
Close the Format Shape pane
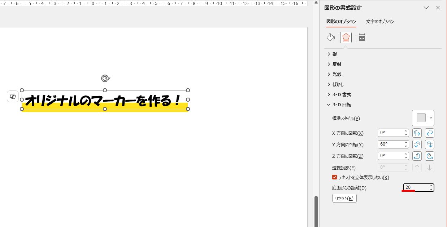point(438,8)
